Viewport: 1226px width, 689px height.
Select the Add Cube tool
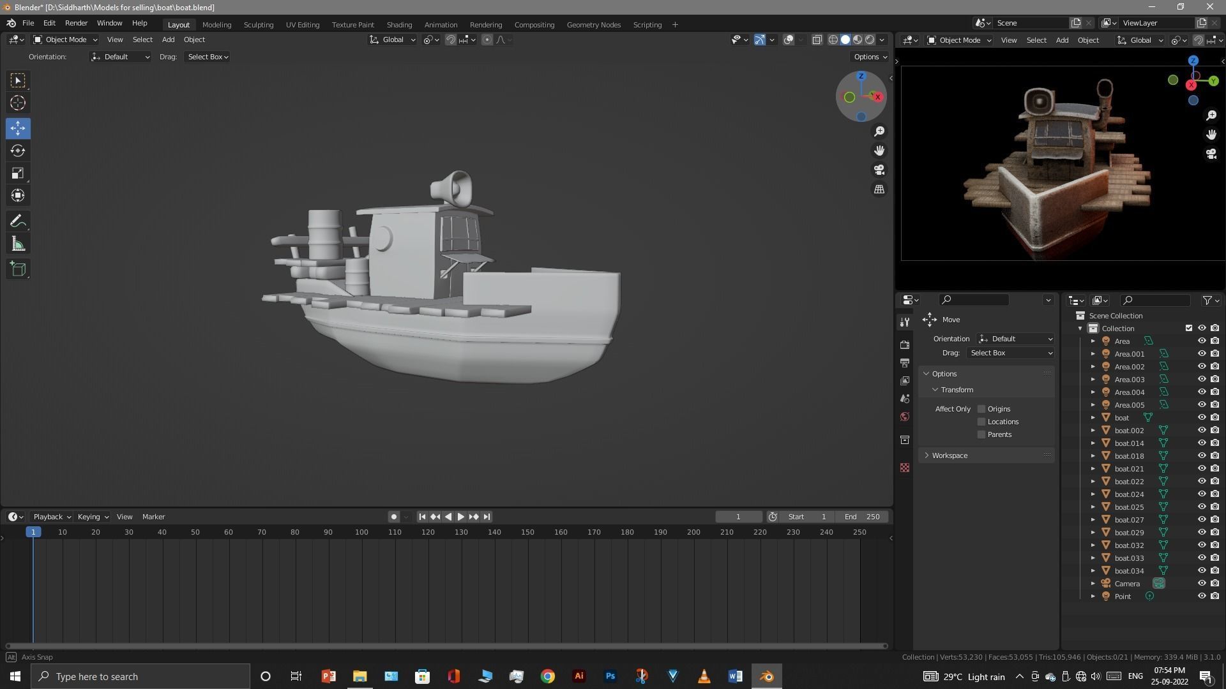coord(18,269)
